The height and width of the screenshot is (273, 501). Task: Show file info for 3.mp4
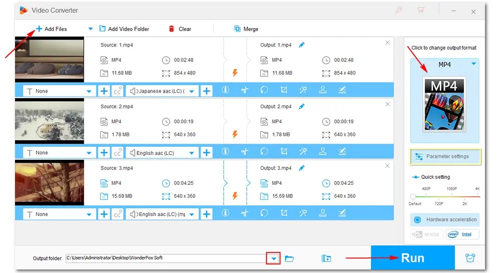pos(225,213)
